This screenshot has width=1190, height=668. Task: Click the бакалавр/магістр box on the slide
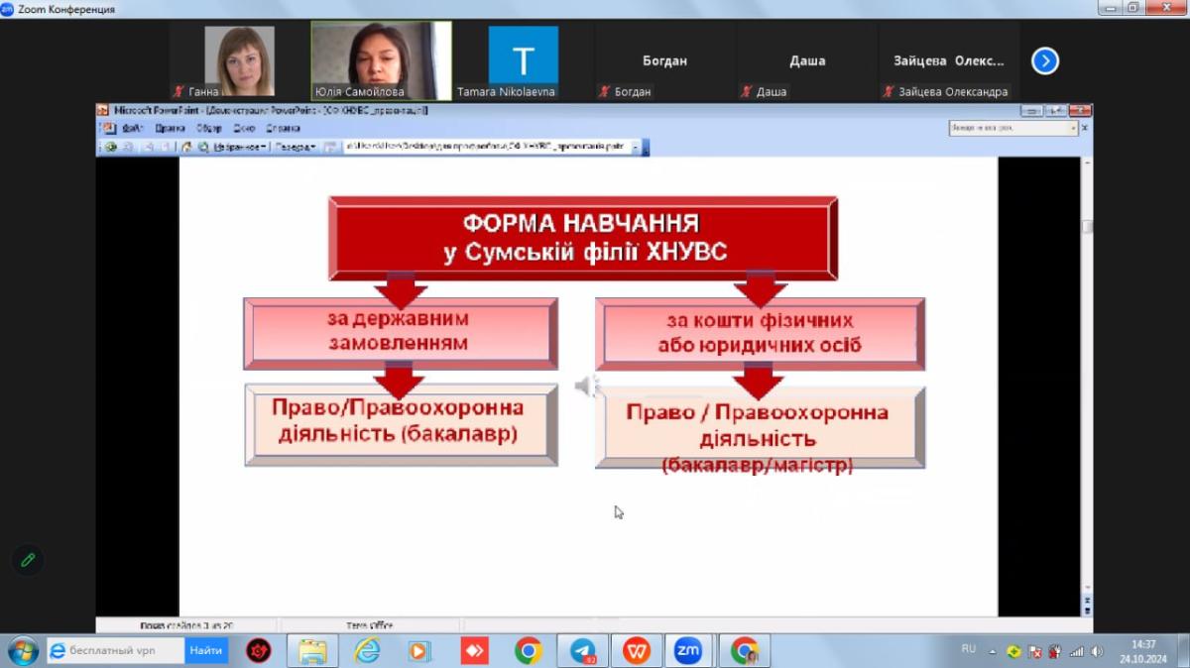(760, 427)
